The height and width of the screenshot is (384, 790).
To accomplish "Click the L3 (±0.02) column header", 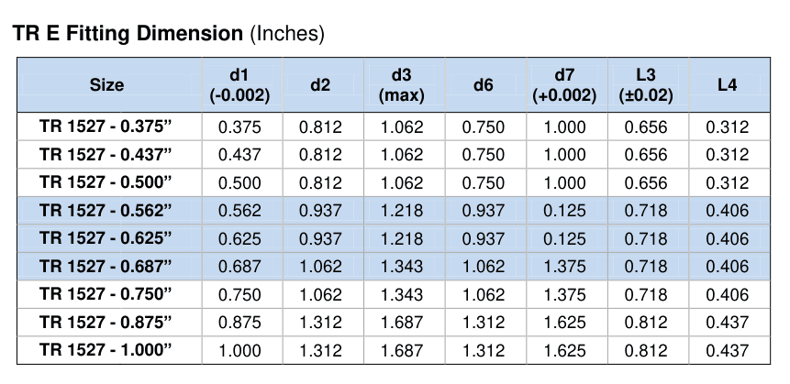I will pyautogui.click(x=648, y=84).
